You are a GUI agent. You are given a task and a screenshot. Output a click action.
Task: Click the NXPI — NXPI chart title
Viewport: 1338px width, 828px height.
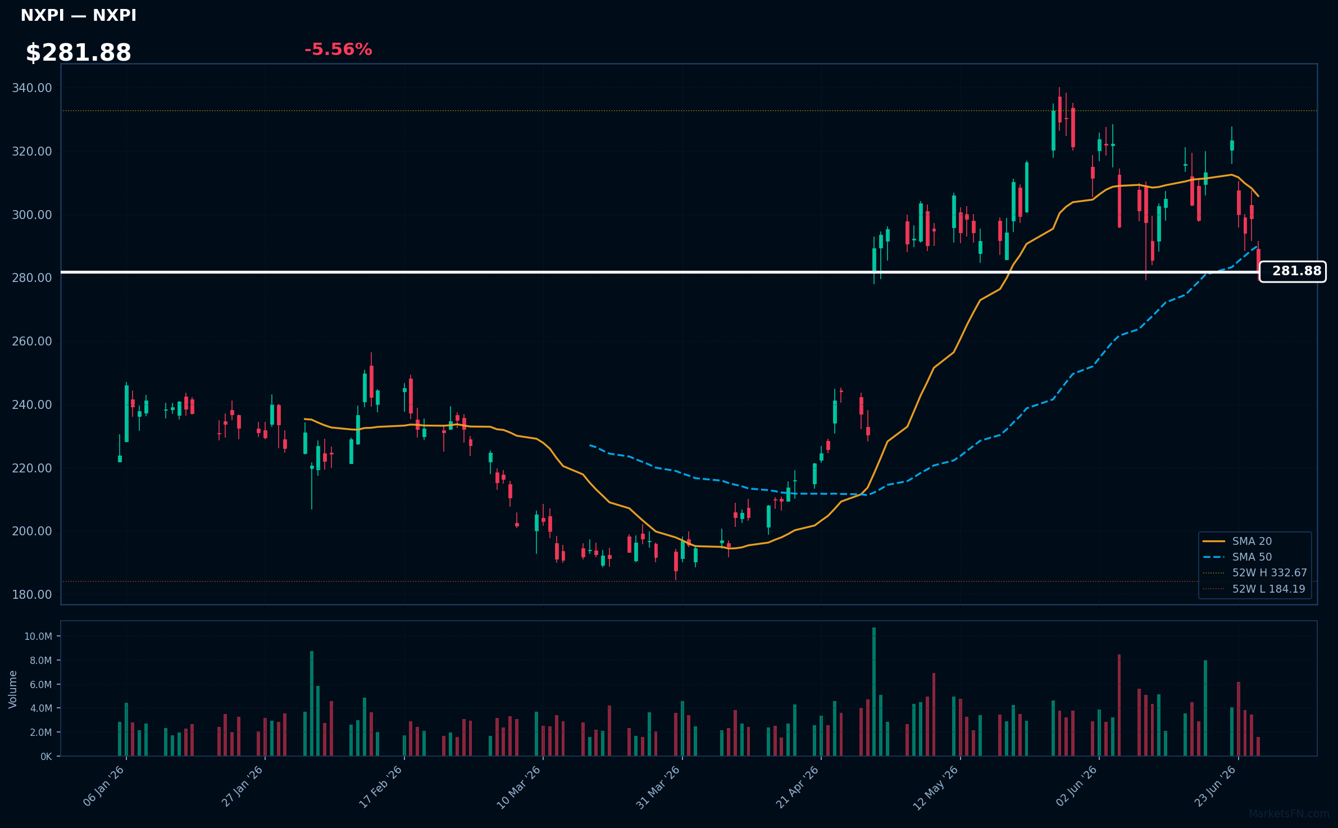[x=79, y=15]
